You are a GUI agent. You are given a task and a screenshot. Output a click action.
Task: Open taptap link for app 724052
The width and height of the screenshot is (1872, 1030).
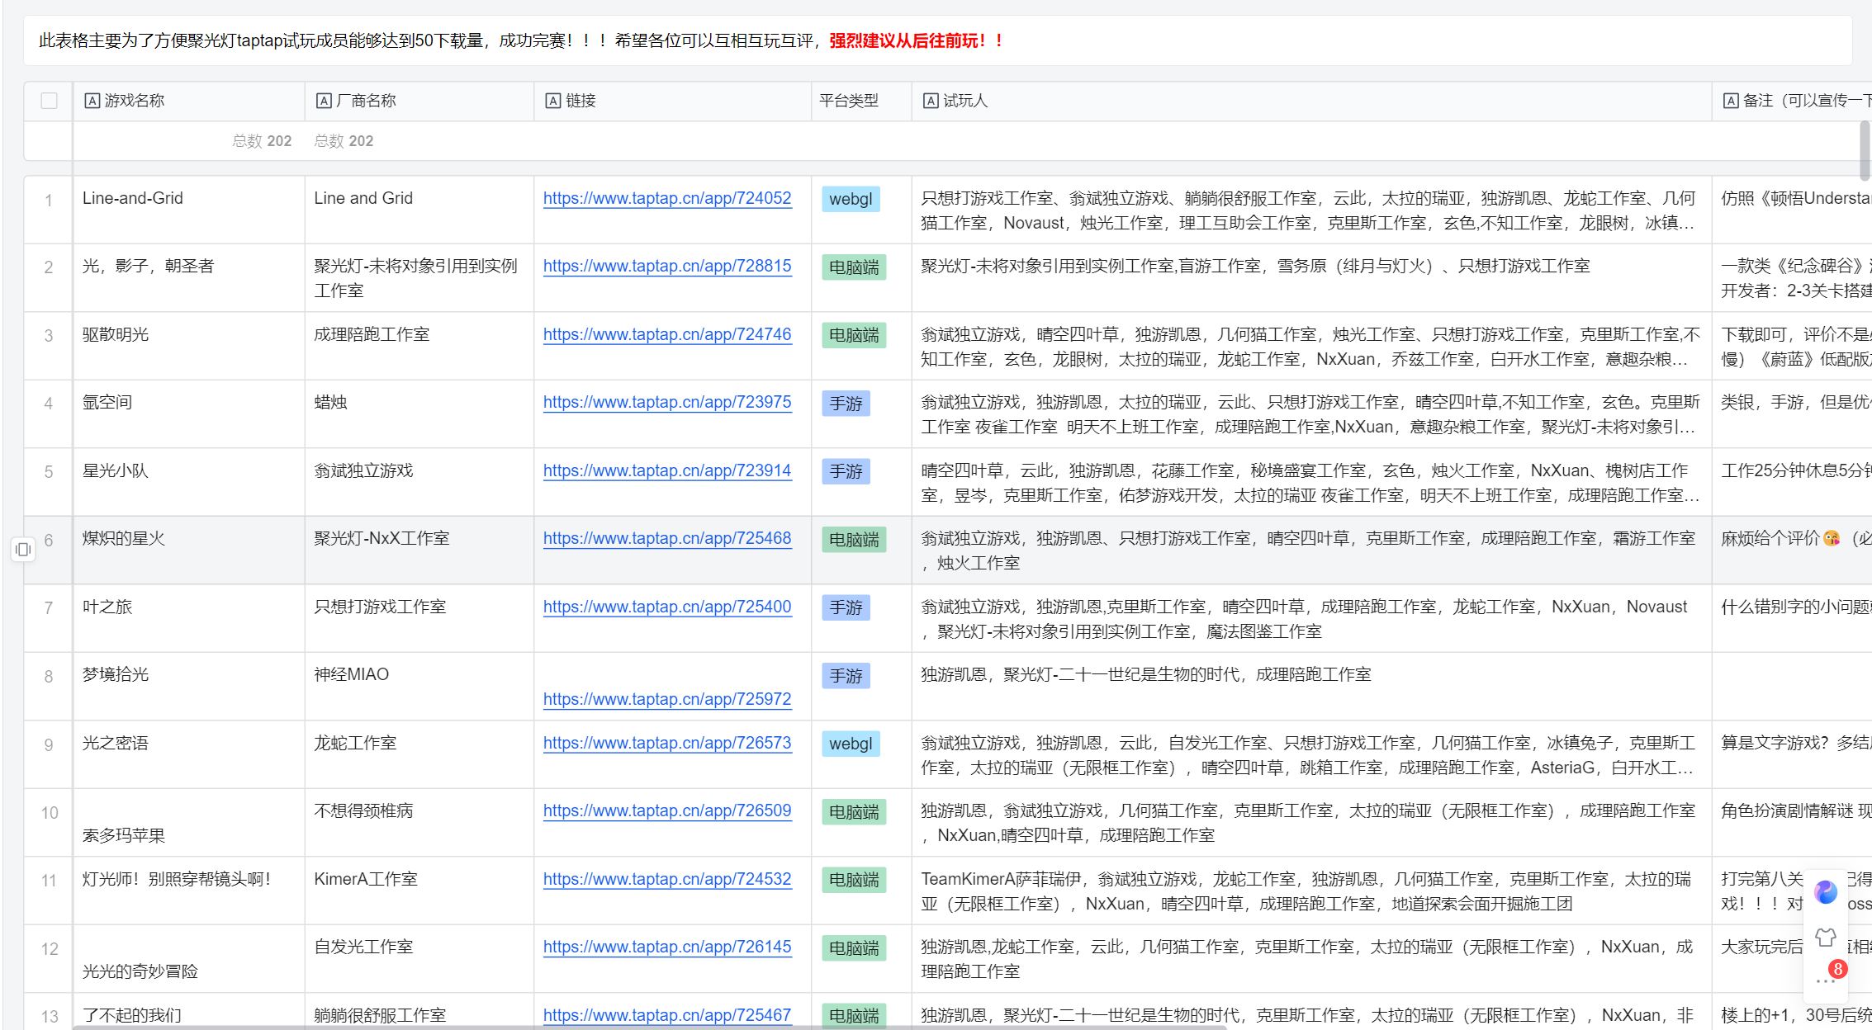coord(667,198)
